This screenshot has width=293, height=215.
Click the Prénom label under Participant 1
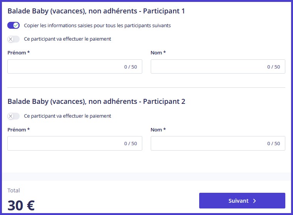(x=18, y=53)
